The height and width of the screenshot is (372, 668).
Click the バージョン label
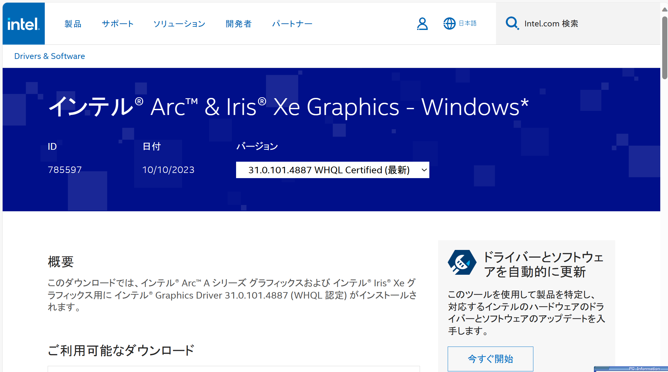click(257, 146)
